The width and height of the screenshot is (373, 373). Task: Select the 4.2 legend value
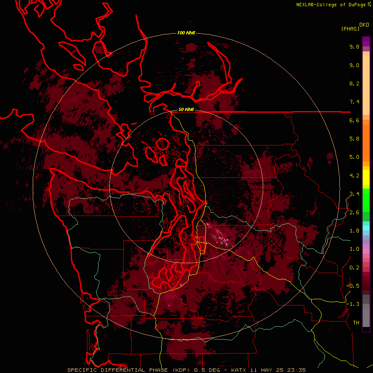coord(354,176)
